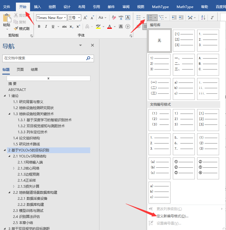Switch to the 审阅 ribbon tab
The height and width of the screenshot is (230, 226).
[126, 7]
